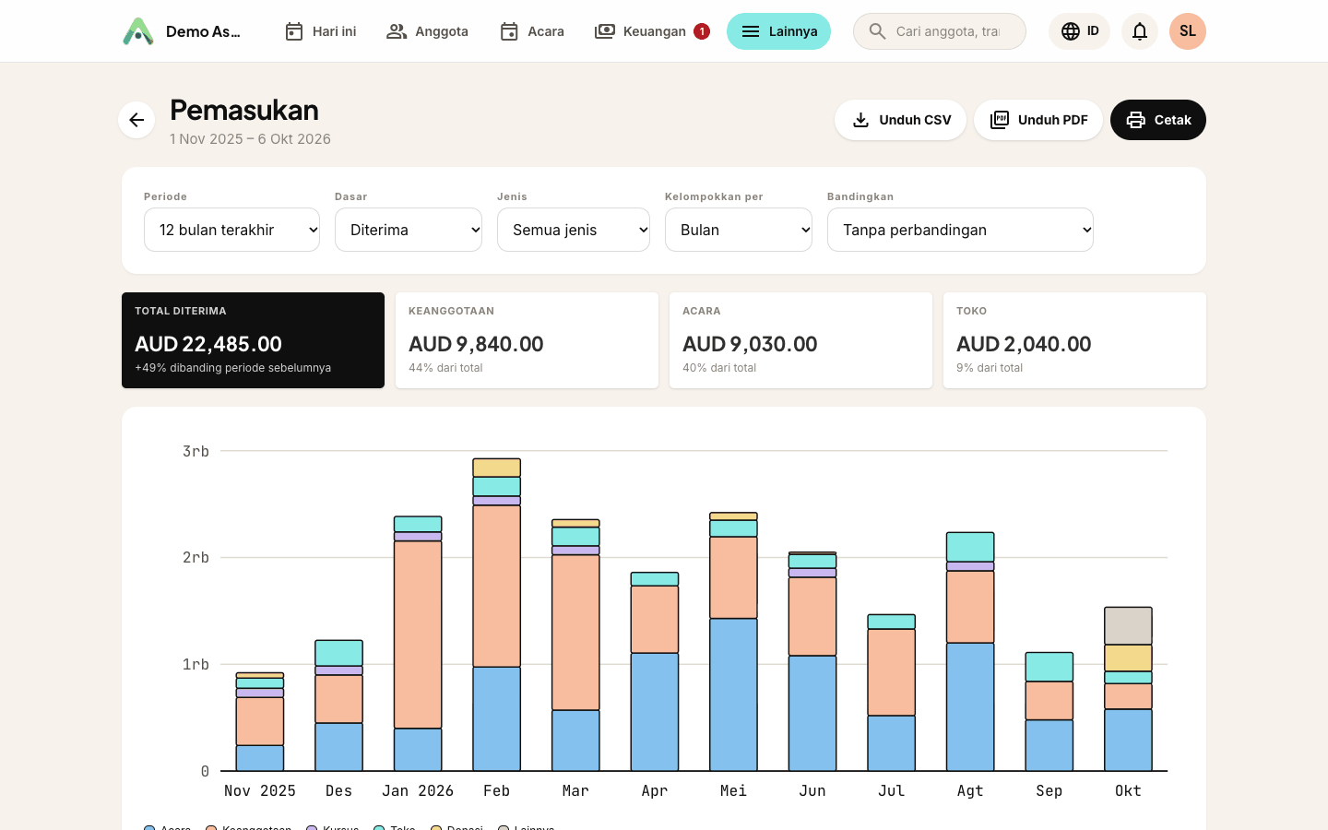Click the printer icon on Cetak
The image size is (1328, 830).
pyautogui.click(x=1136, y=120)
